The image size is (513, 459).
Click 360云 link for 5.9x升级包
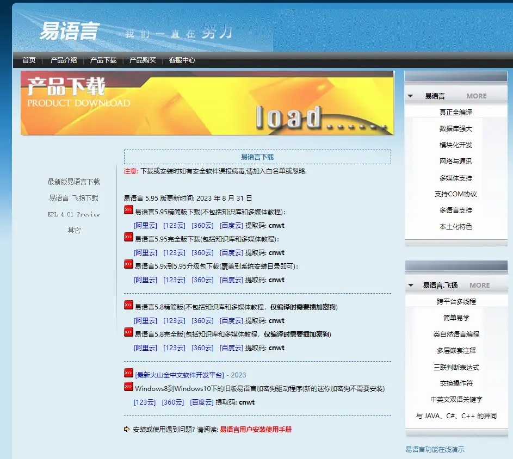click(202, 280)
